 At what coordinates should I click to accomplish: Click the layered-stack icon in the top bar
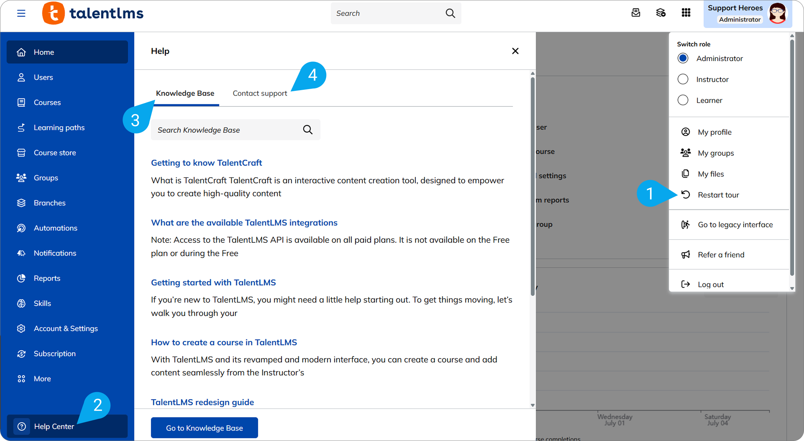point(661,13)
